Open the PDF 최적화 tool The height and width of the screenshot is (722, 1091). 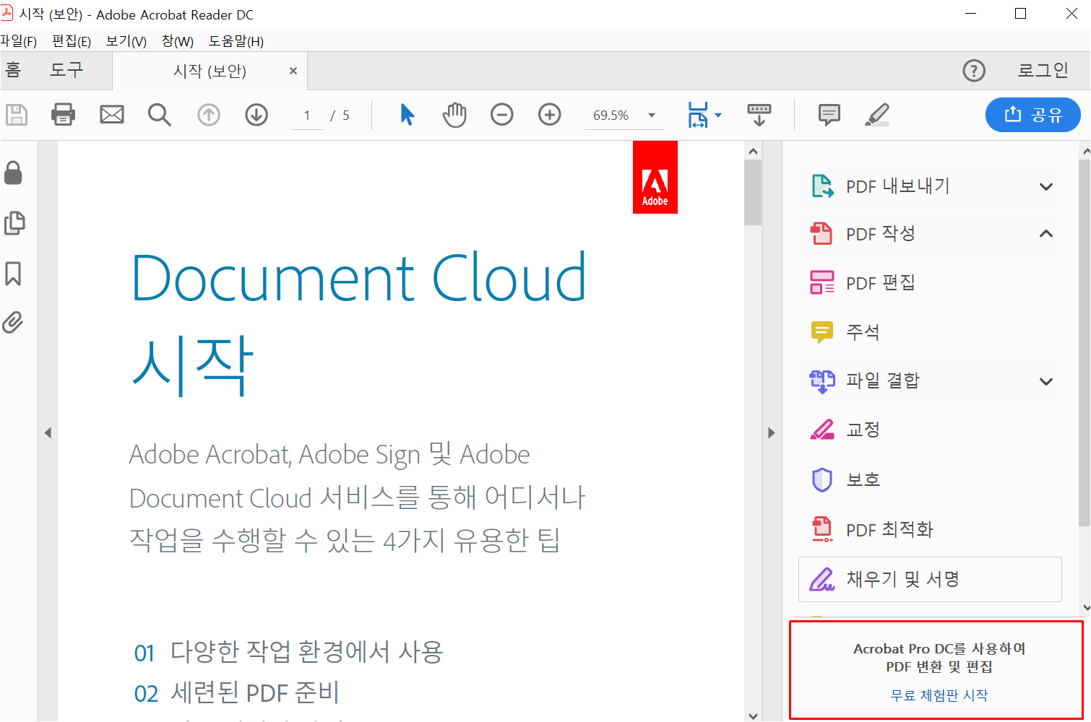point(872,529)
